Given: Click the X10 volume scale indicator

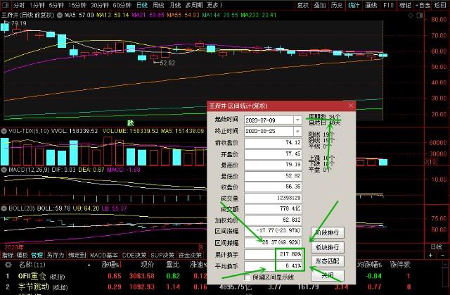Looking at the screenshot, I should (x=430, y=162).
